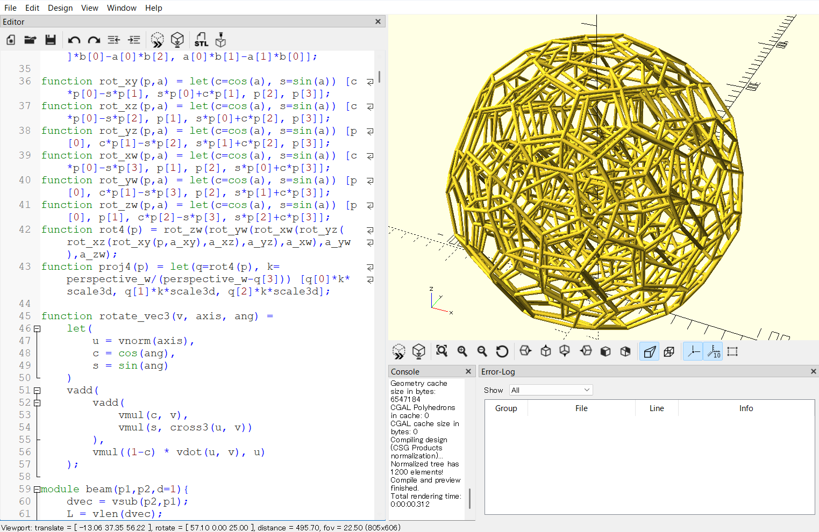This screenshot has width=819, height=532.
Task: Open the File menu
Action: point(10,8)
